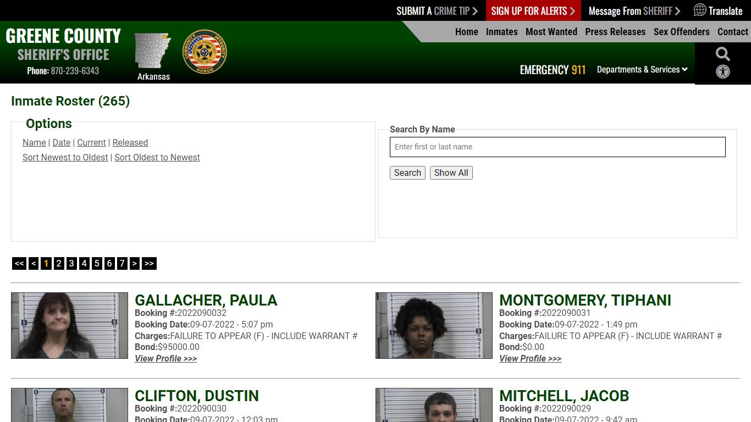Viewport: 751px width, 422px height.
Task: Go to previous page with < button
Action: click(x=34, y=263)
